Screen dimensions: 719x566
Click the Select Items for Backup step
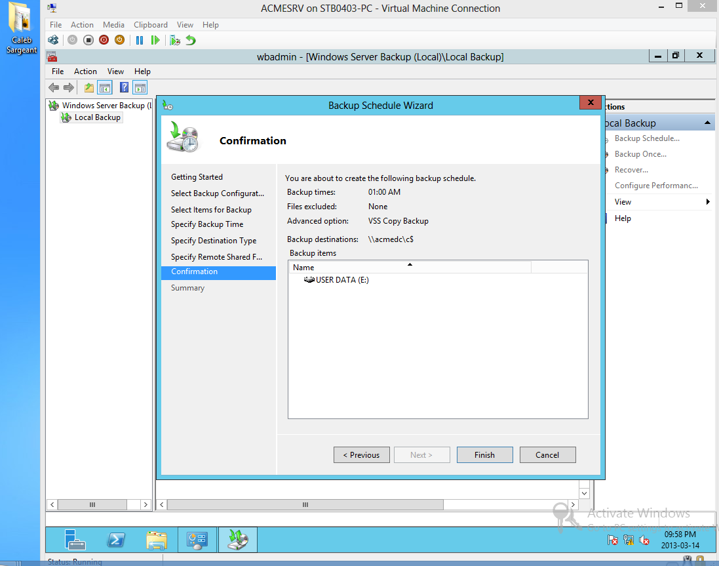[212, 210]
